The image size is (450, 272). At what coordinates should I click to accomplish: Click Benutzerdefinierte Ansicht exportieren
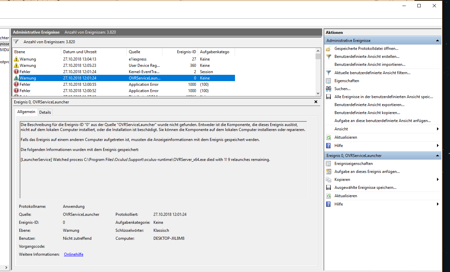(x=369, y=105)
